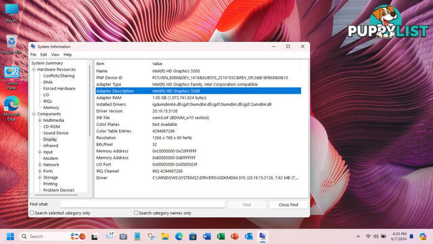Select the Recycle Bin desktop icon
The width and height of the screenshot is (433, 244).
tap(12, 44)
